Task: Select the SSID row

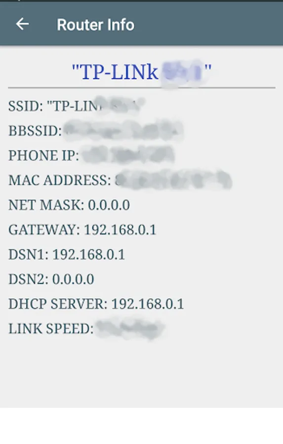Action: pos(77,106)
